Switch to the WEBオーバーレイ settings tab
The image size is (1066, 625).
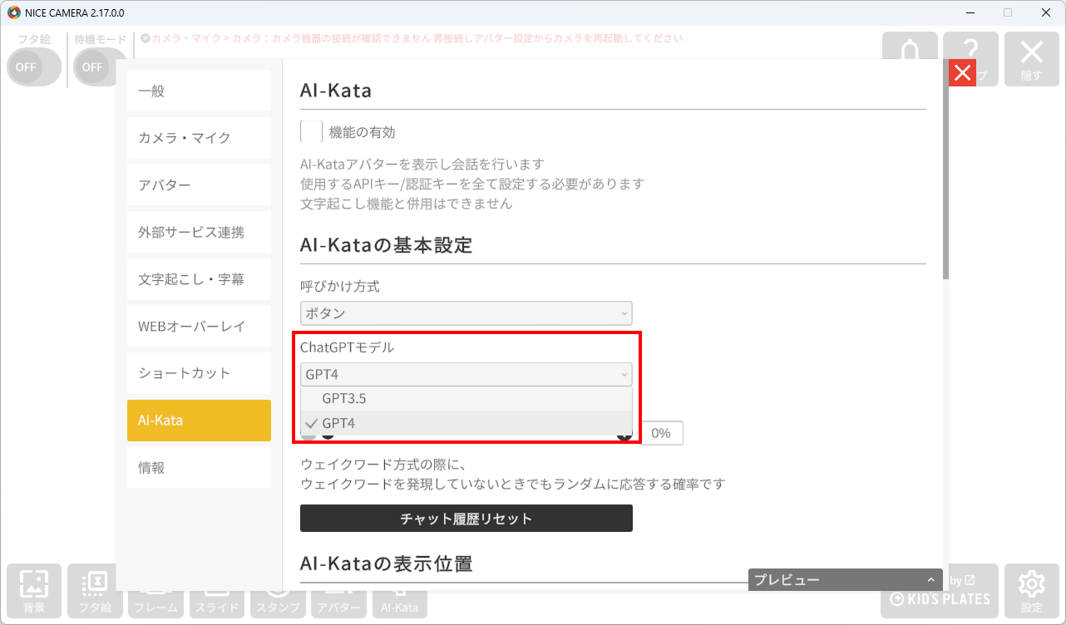[x=199, y=327]
